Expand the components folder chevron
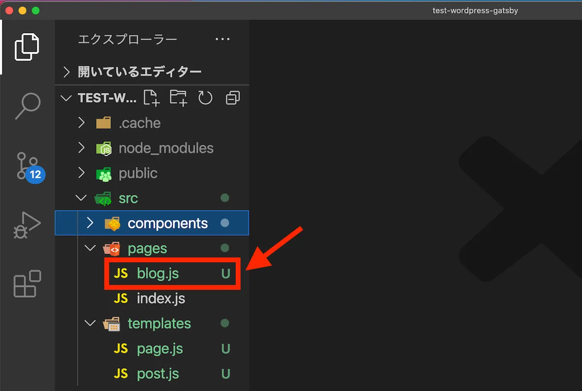This screenshot has width=582, height=391. [x=90, y=223]
